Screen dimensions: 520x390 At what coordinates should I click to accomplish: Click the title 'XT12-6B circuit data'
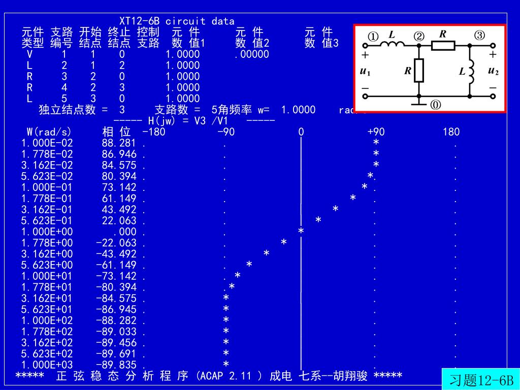(x=177, y=21)
